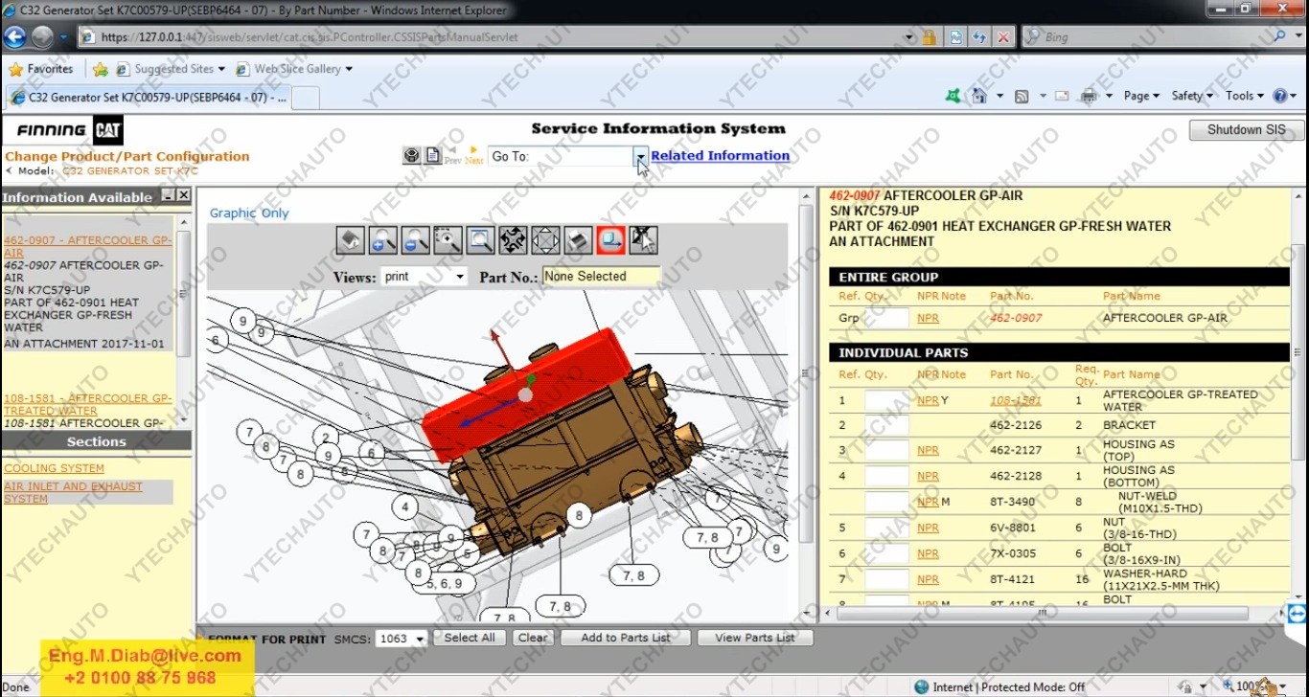Click the Home icon in command bar
This screenshot has height=697, width=1309.
pos(978,96)
